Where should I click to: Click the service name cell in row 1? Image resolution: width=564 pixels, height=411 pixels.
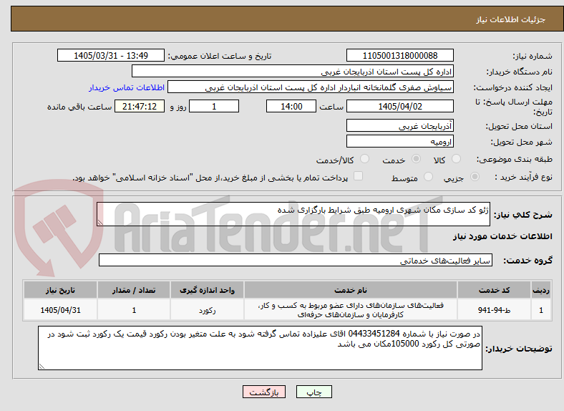[350, 310]
